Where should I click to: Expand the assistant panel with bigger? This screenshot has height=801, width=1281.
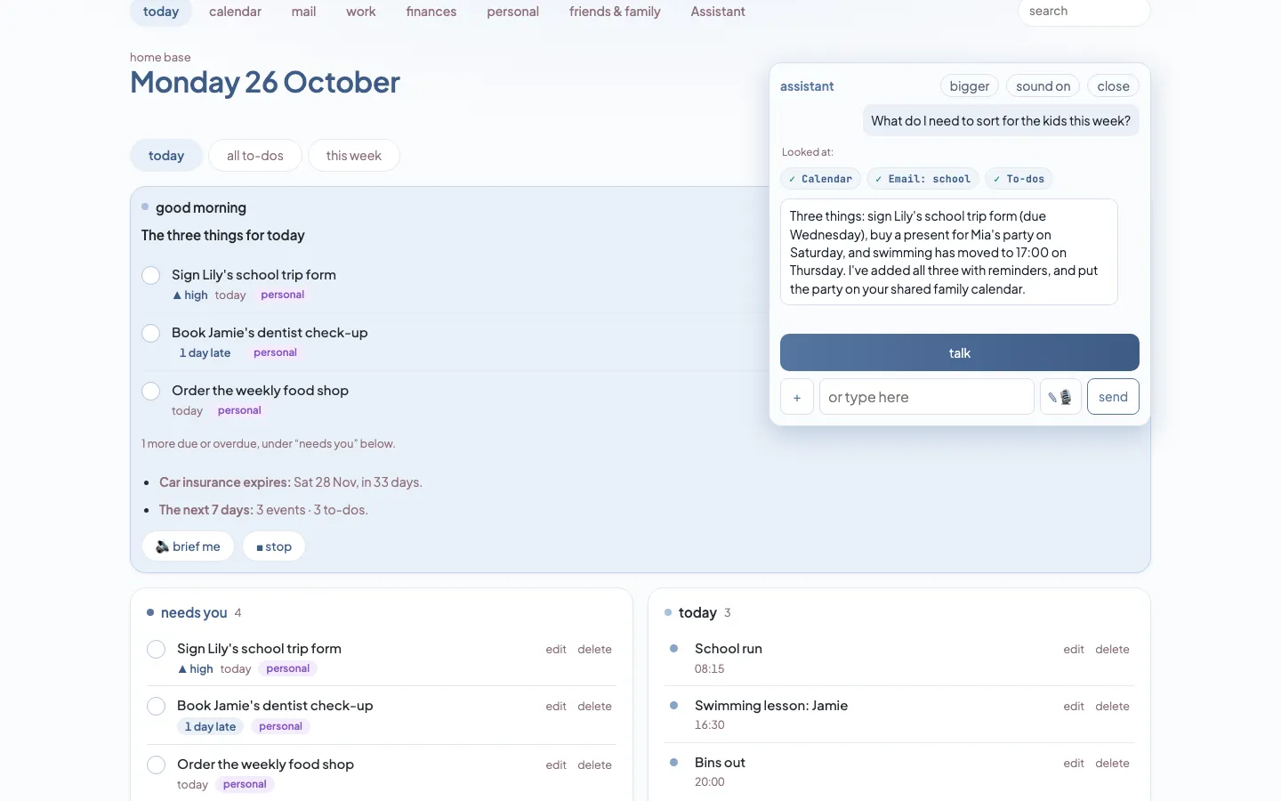coord(970,86)
